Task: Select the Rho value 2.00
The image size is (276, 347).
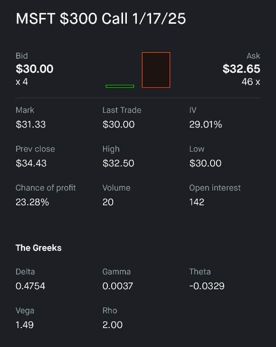Action: 113,325
